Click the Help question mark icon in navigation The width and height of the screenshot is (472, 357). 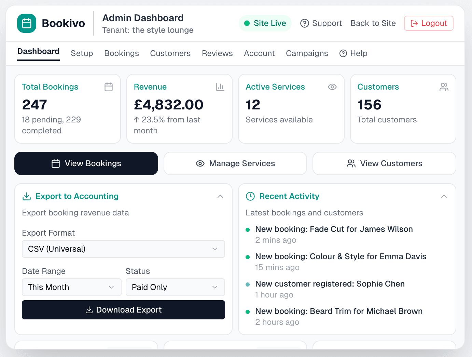coord(343,53)
